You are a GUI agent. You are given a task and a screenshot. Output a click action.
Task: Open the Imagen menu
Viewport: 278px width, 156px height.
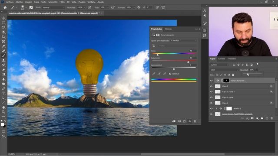(x=28, y=2)
